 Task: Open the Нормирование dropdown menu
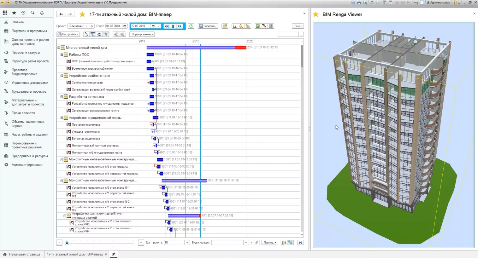tap(142, 34)
